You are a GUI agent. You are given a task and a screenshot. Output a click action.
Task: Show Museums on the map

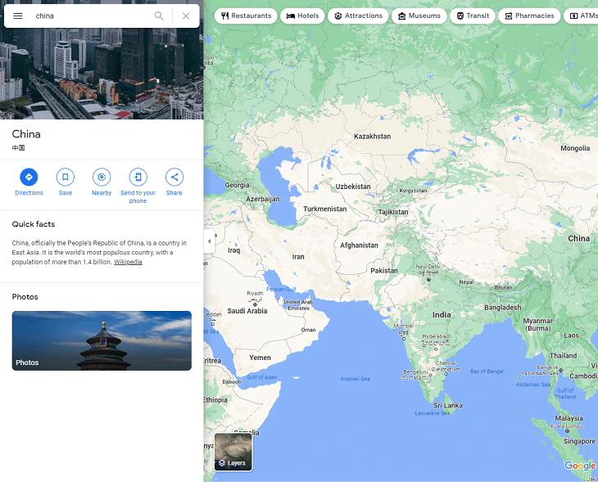click(419, 16)
